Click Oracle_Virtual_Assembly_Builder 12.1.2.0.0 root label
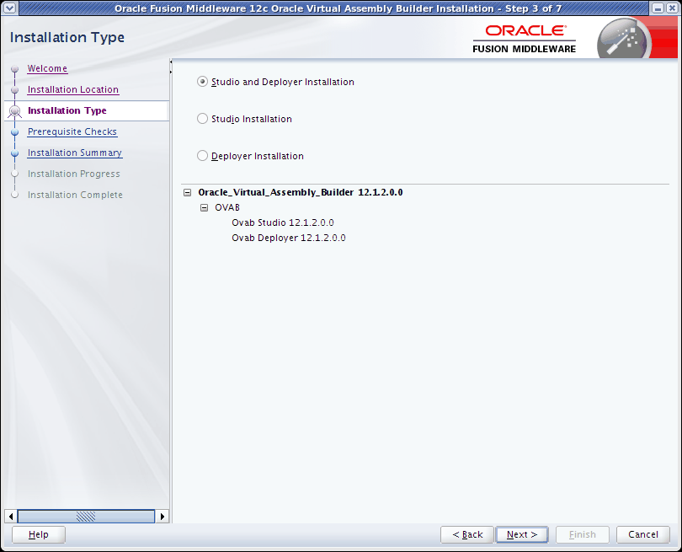Image resolution: width=682 pixels, height=552 pixels. pyautogui.click(x=300, y=192)
